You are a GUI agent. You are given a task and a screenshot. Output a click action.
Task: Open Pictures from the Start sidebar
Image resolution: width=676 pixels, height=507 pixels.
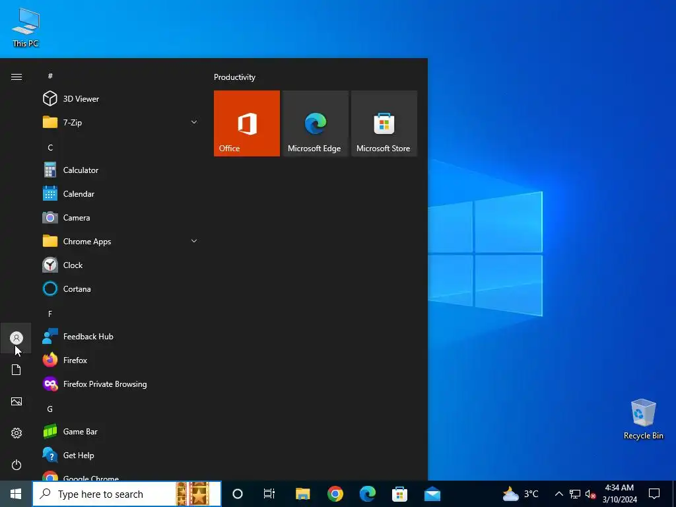coord(17,401)
